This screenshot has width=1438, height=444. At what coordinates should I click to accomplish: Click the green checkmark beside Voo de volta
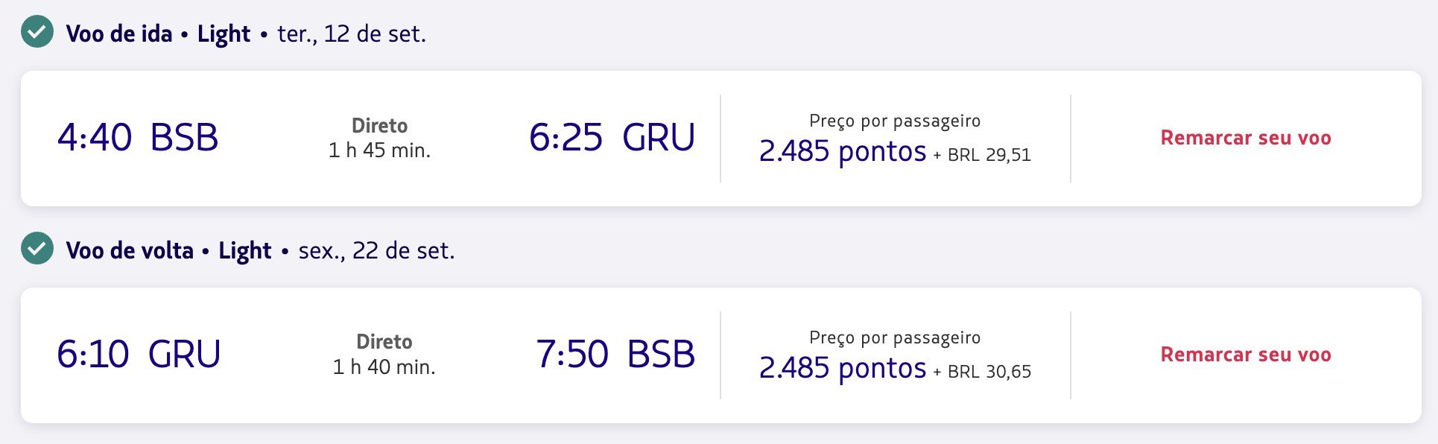(37, 249)
